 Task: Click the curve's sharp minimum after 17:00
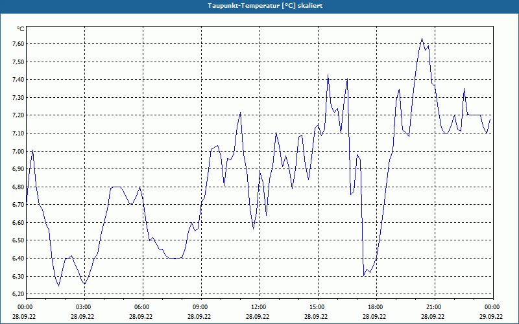click(364, 275)
